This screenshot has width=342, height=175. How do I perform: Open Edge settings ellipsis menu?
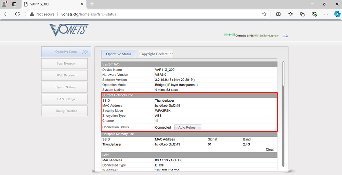[327, 14]
